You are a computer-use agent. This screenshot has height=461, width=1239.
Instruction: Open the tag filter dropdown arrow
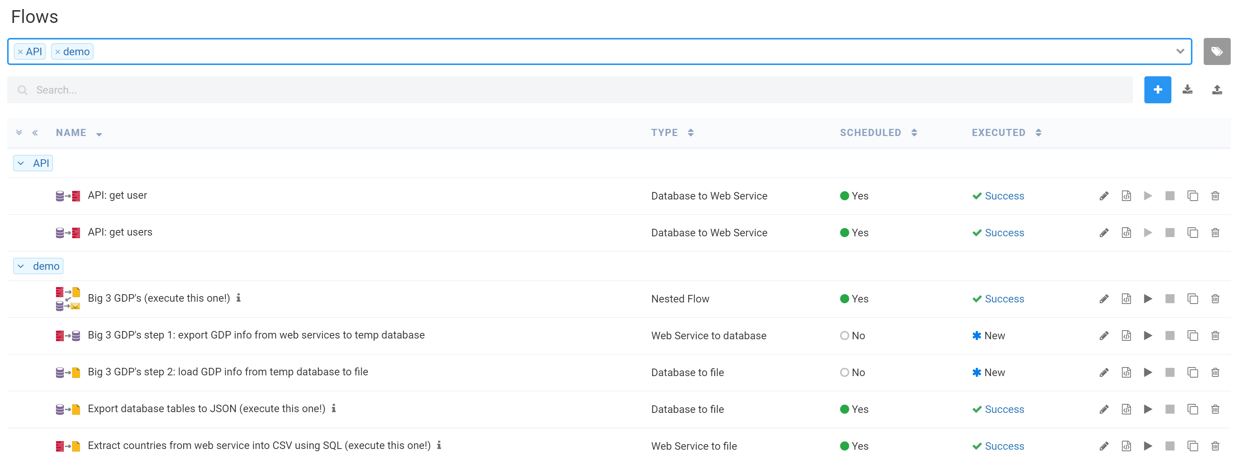(x=1180, y=51)
